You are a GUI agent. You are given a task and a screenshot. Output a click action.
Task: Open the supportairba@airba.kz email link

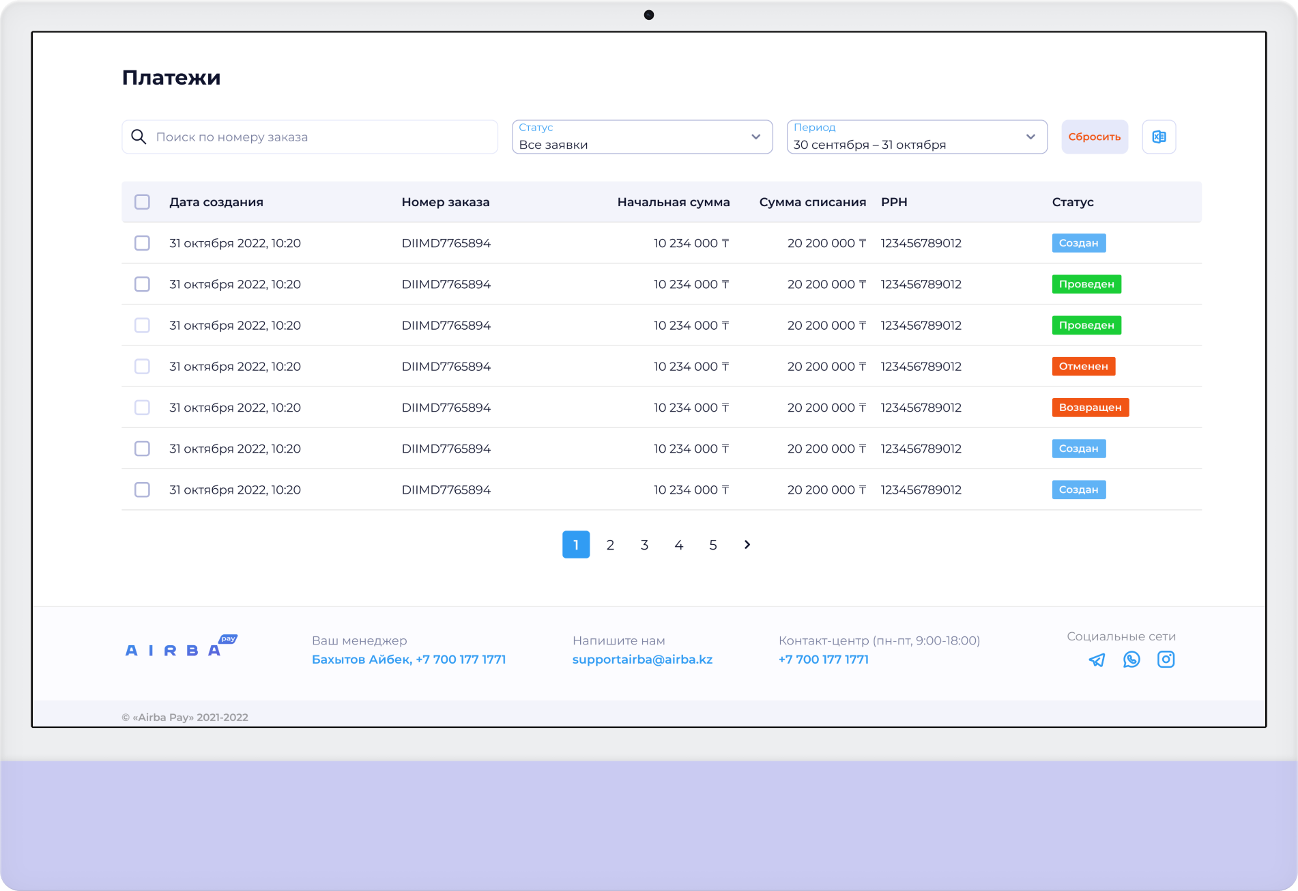[x=642, y=660]
